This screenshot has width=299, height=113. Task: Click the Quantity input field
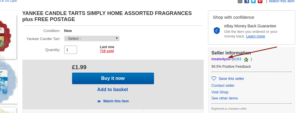coord(71,50)
